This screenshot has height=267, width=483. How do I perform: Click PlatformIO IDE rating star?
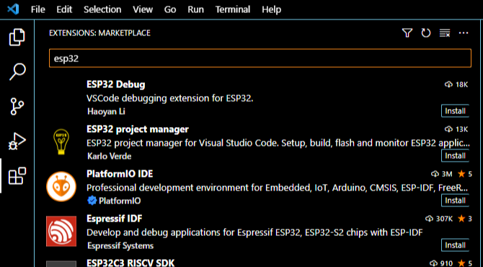coord(461,174)
